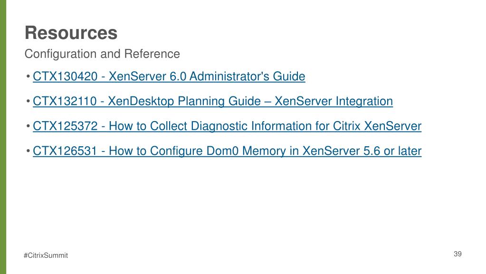
Task: Follow the CTX125372 Collect Diagnostic Information link
Action: pyautogui.click(x=227, y=126)
